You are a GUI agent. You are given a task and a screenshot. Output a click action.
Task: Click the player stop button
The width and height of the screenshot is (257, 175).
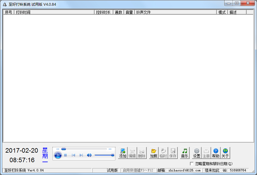66,155
